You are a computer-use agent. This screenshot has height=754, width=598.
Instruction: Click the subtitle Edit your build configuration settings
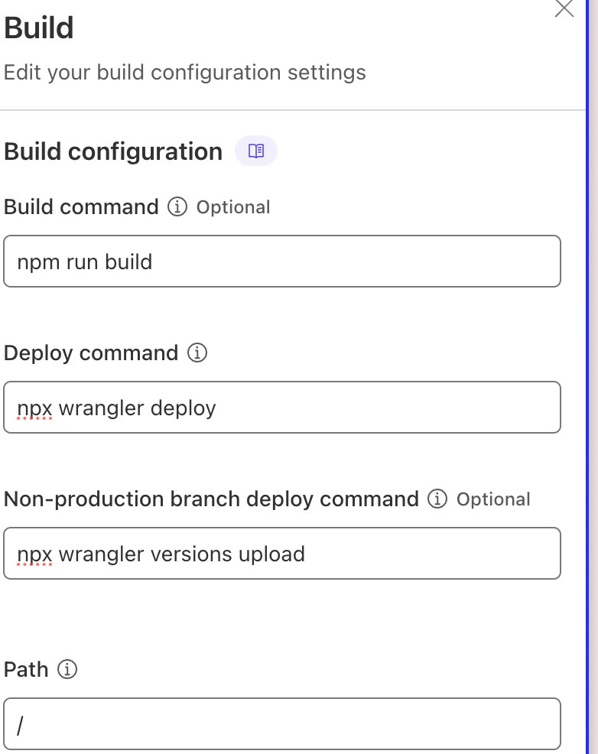point(185,73)
